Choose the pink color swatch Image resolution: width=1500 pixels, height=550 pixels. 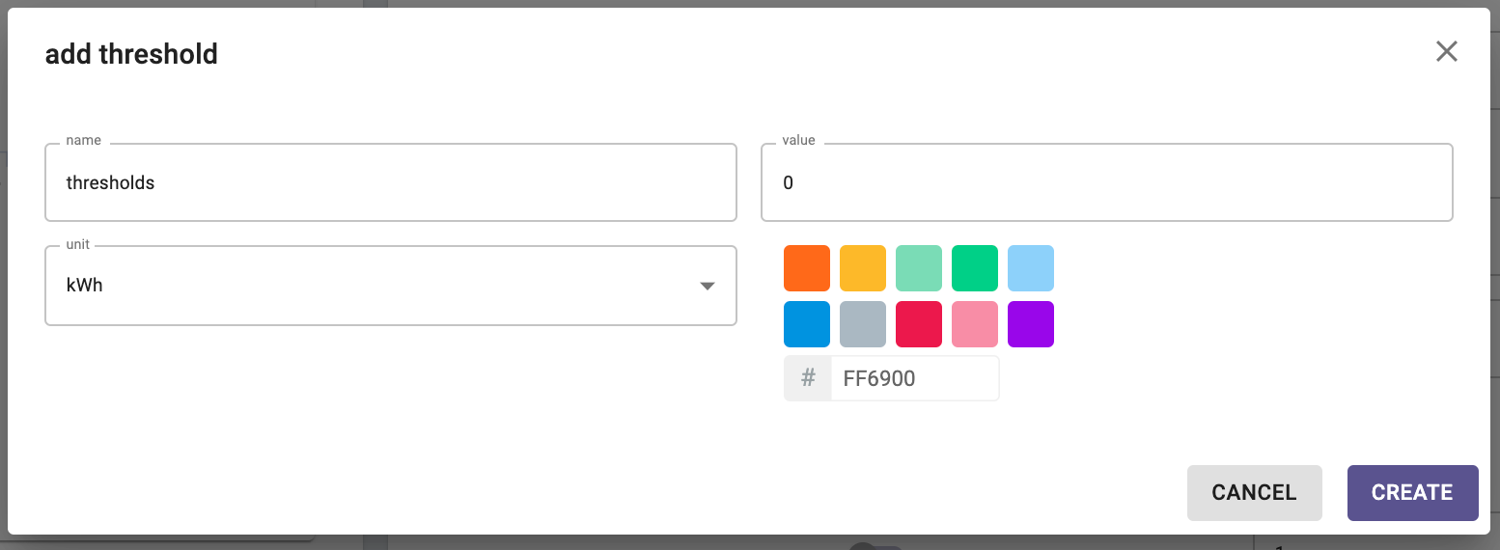(x=975, y=324)
